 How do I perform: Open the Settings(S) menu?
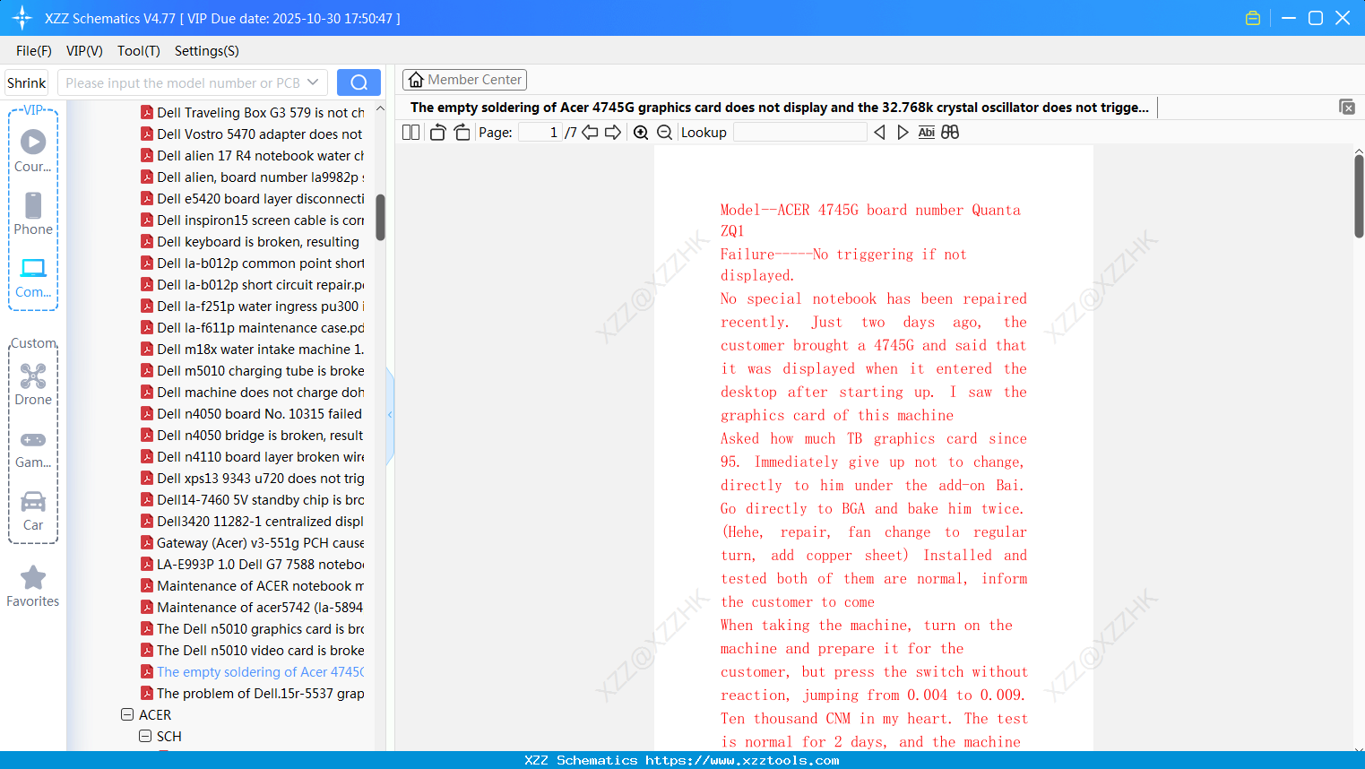207,51
